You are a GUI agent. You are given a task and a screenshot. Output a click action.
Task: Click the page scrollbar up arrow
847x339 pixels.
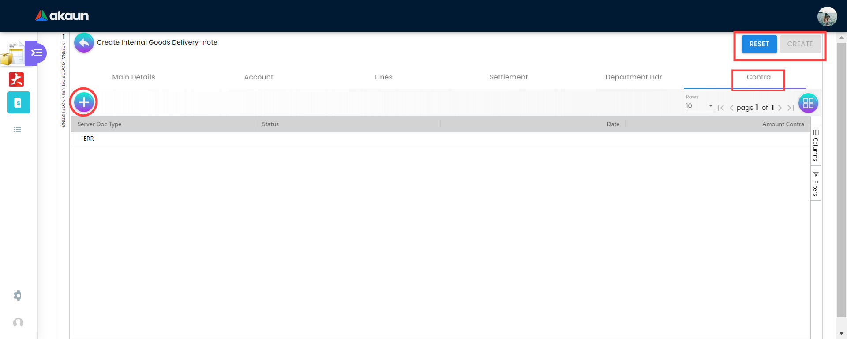(x=841, y=38)
